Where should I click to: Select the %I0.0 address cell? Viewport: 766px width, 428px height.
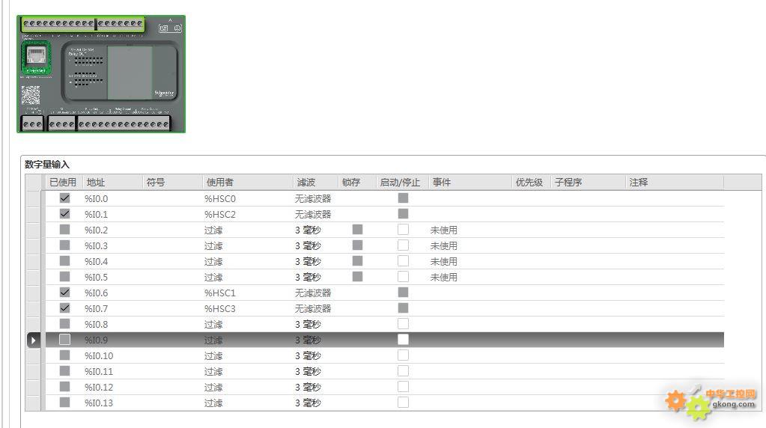click(112, 198)
